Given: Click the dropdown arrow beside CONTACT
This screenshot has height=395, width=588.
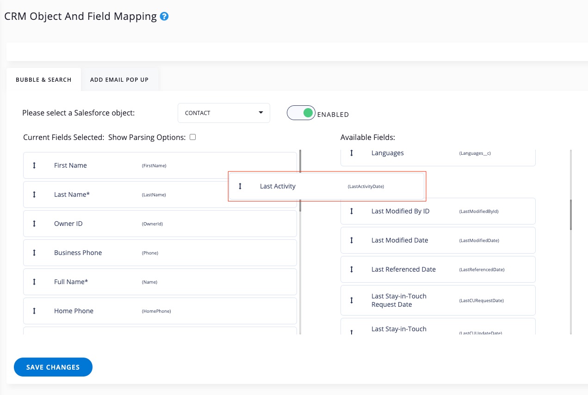Looking at the screenshot, I should (261, 113).
